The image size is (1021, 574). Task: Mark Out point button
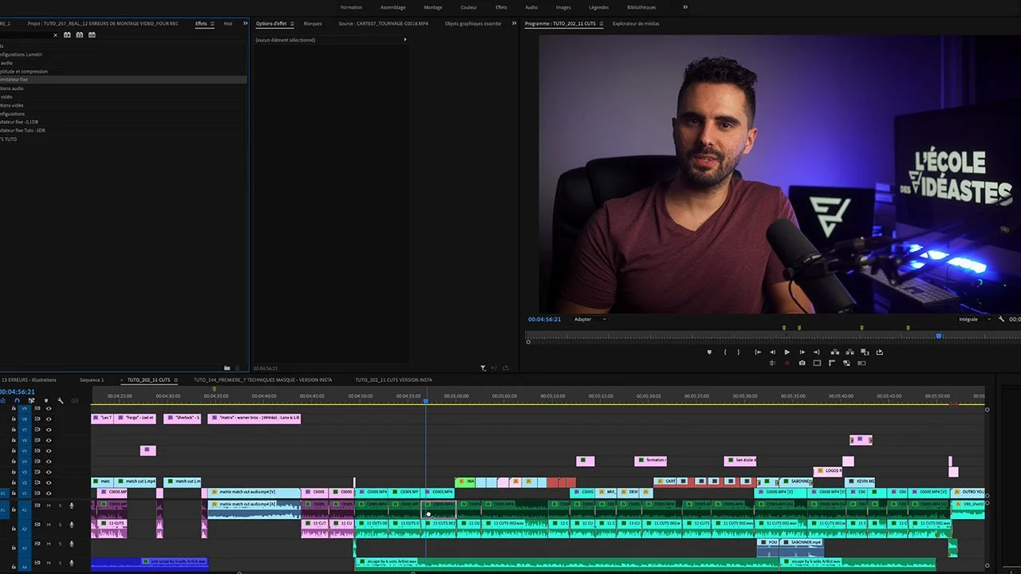(x=738, y=352)
